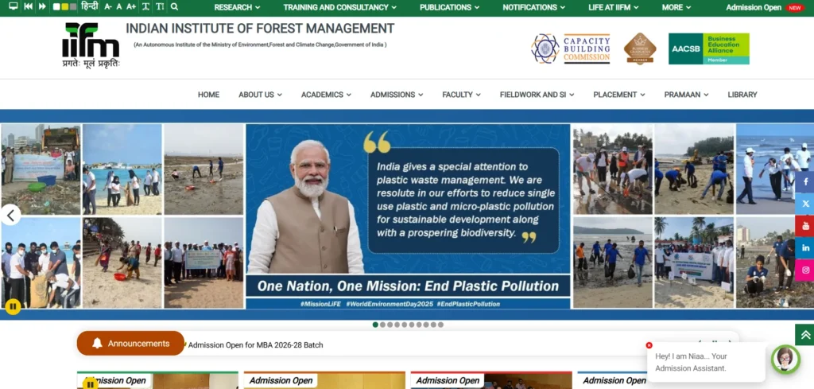Click the Announcements bell button
Viewport: 814px width, 389px height.
pos(131,344)
